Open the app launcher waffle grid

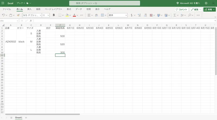(x=3, y=3)
